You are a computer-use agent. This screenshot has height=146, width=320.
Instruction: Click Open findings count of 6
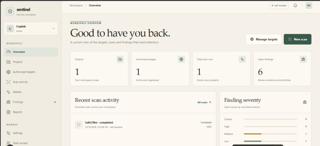pyautogui.click(x=260, y=72)
